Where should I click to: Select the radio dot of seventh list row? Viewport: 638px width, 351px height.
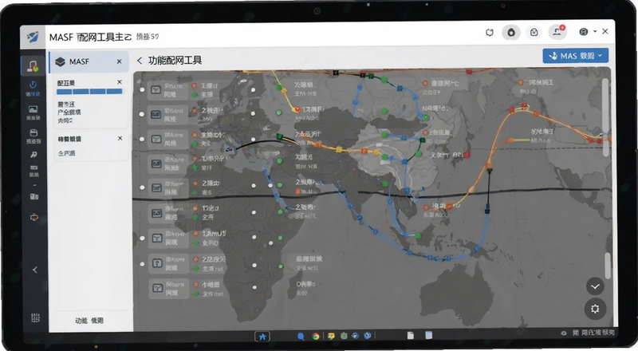tap(142, 239)
